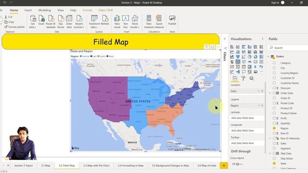Open the Enter data tool
The height and width of the screenshot is (173, 308).
69,22
